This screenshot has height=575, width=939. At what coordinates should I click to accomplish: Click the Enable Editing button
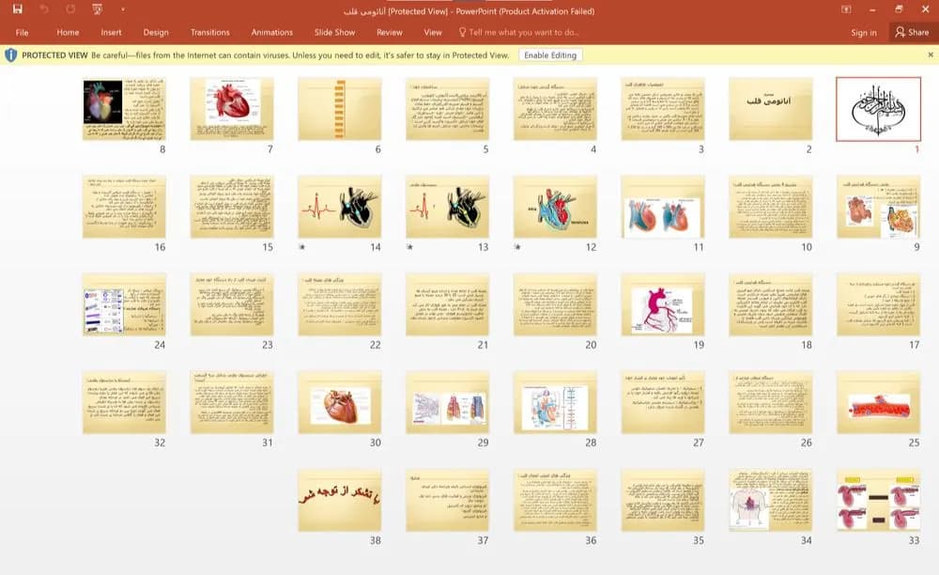coord(549,55)
